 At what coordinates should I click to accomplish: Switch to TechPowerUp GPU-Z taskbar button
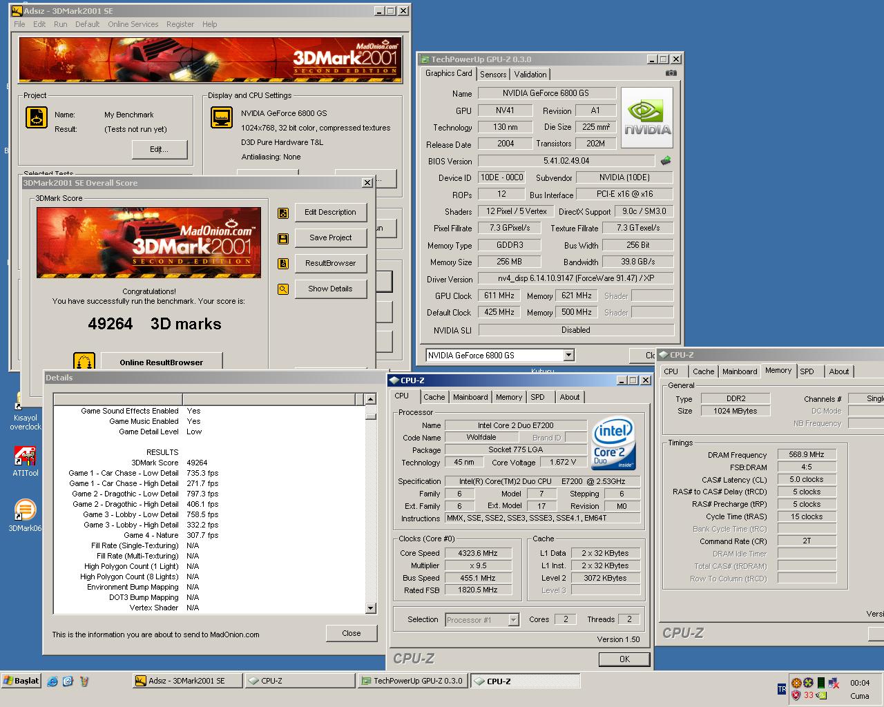[412, 681]
